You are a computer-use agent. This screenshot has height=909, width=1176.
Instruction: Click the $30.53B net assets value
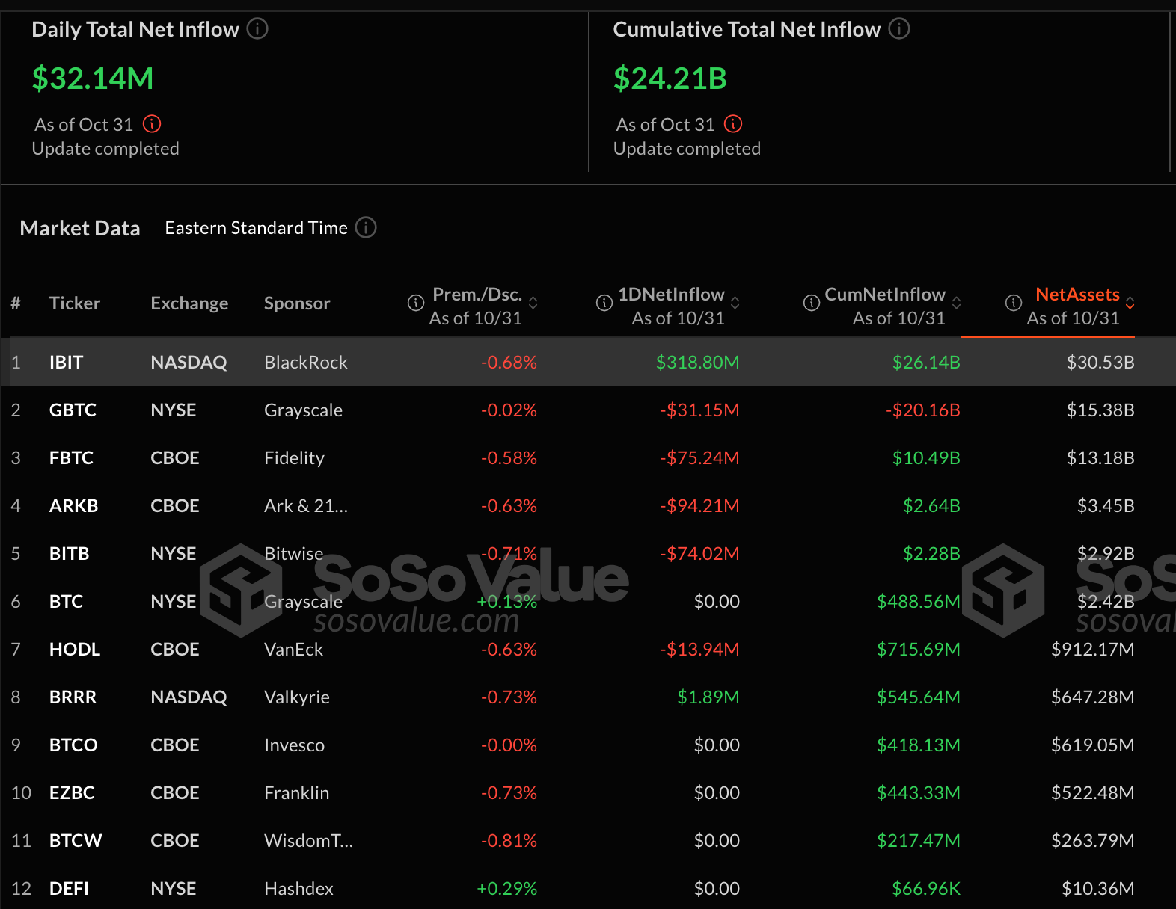[x=1100, y=362]
